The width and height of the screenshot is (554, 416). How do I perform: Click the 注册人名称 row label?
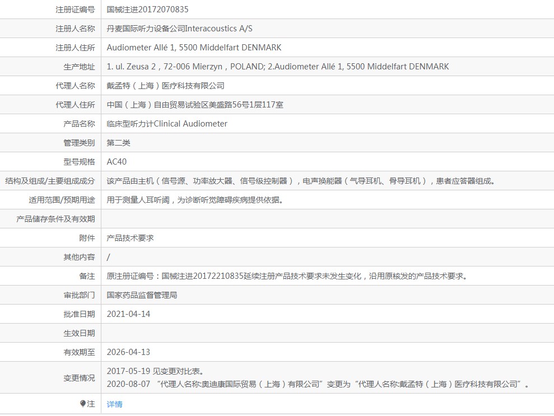click(x=75, y=29)
